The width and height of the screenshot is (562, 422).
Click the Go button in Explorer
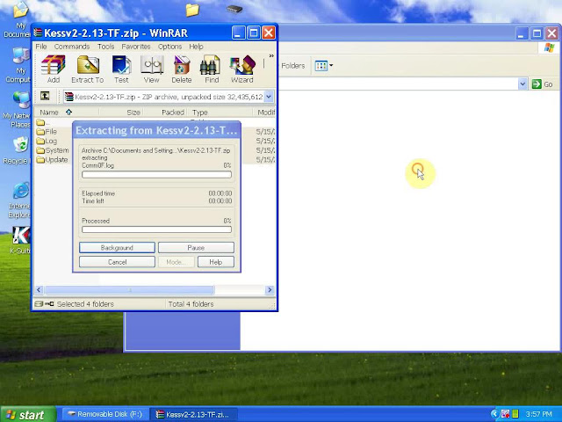click(x=543, y=84)
